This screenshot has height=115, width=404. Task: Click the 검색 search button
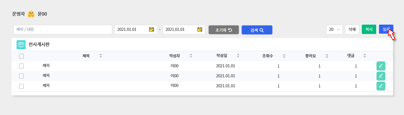(257, 30)
